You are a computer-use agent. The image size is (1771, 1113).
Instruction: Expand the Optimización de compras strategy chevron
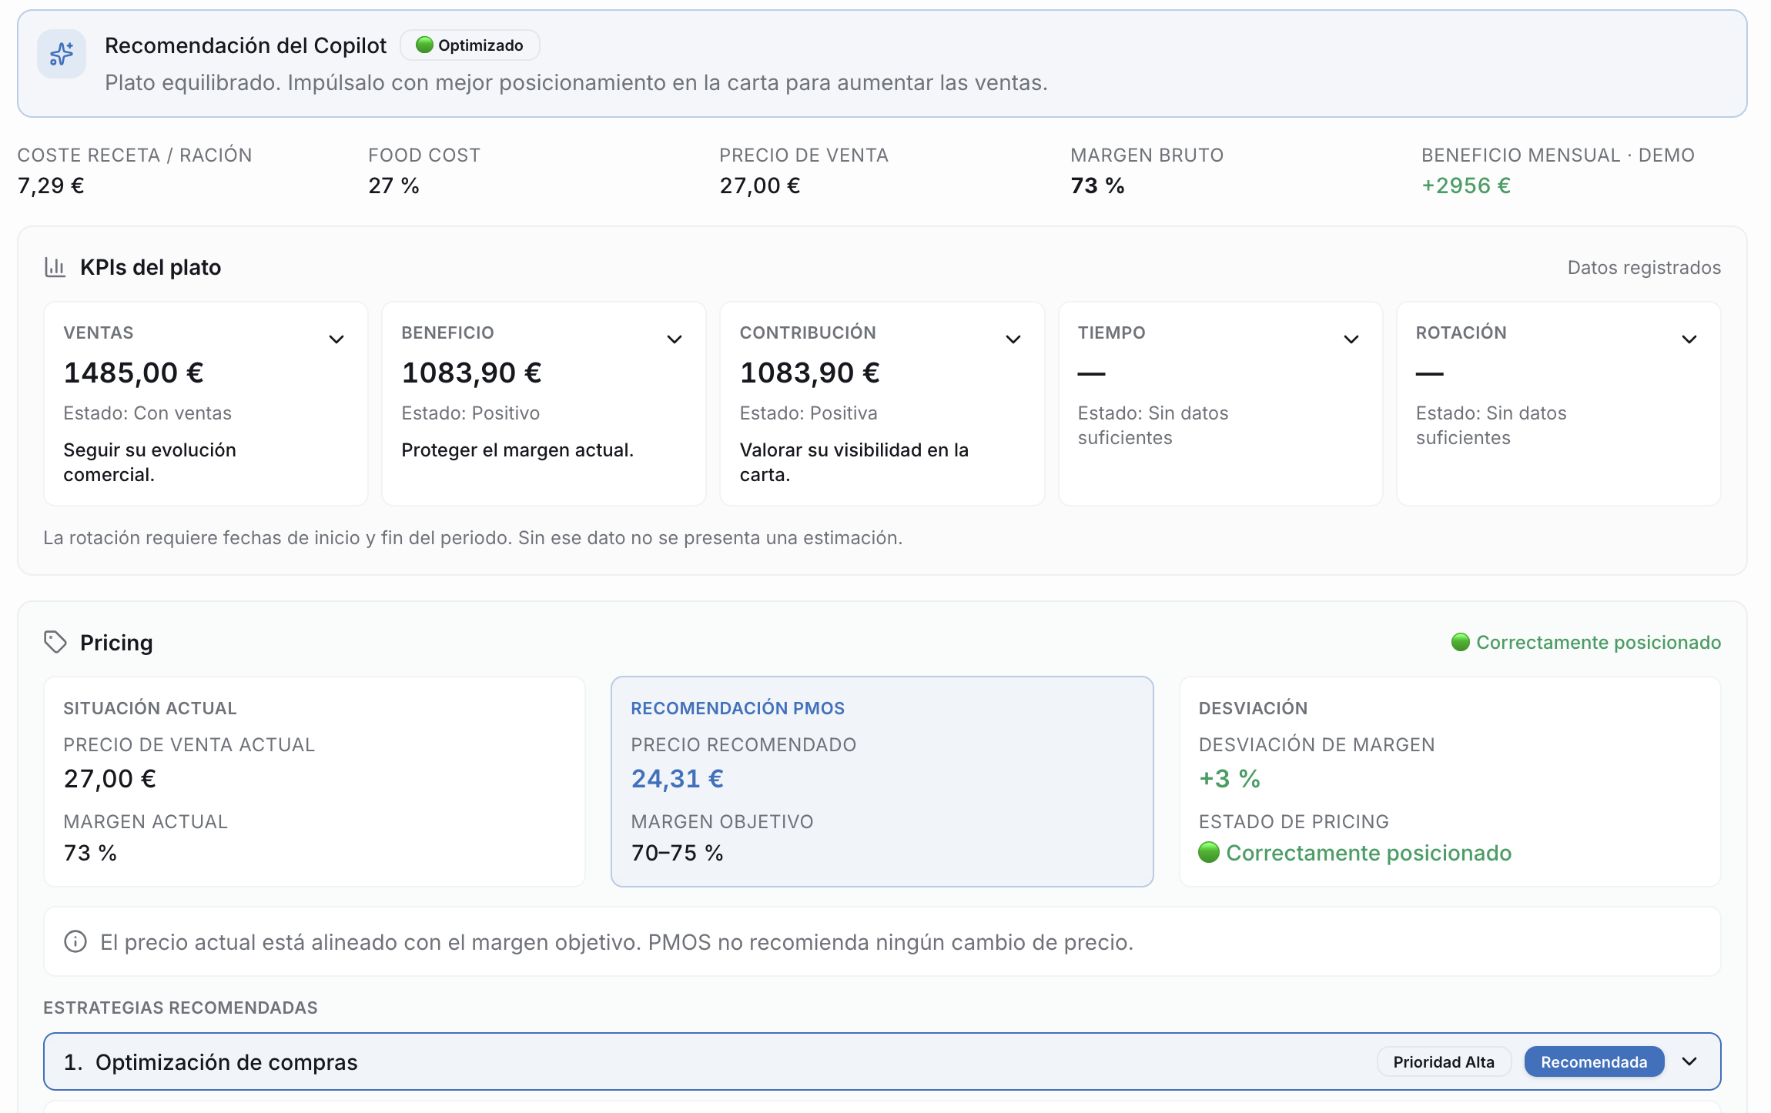(1689, 1061)
